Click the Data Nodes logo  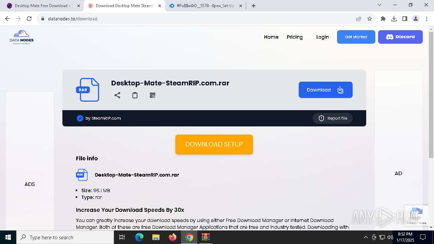pos(22,37)
